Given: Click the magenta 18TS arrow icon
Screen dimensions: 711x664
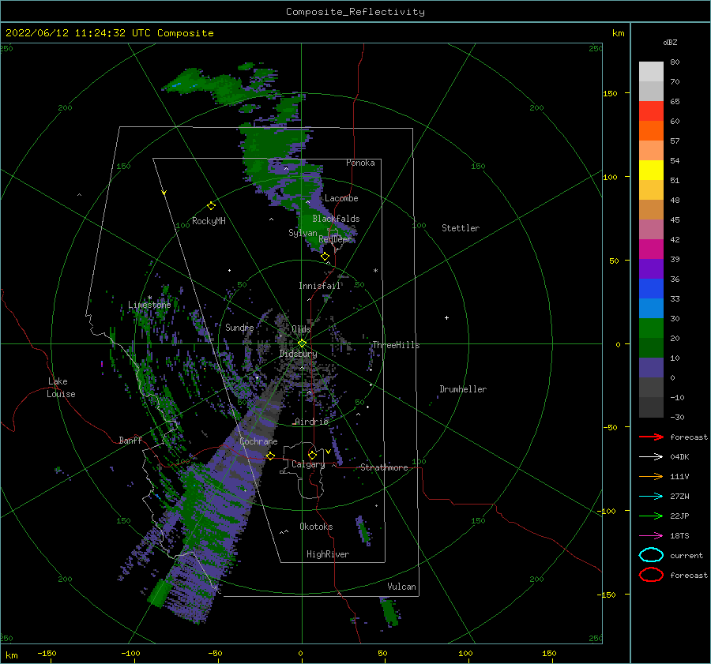Looking at the screenshot, I should click(x=651, y=536).
